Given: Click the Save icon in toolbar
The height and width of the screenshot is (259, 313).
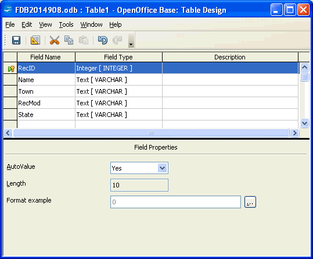Looking at the screenshot, I should 16,40.
